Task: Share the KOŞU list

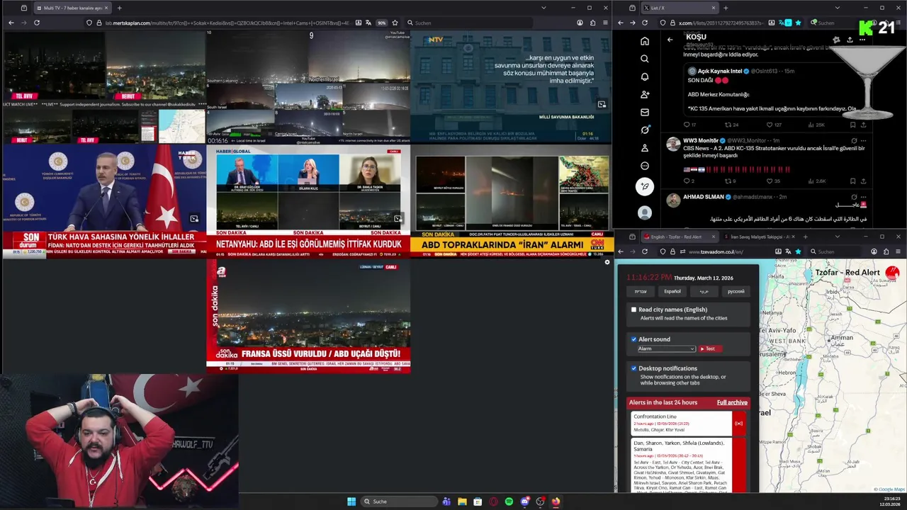Action: [x=850, y=40]
